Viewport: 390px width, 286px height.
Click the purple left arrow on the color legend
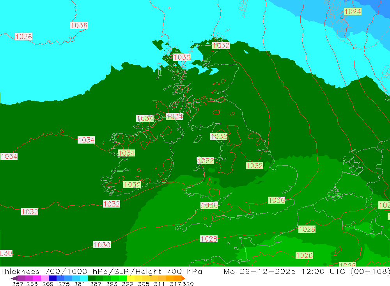click(x=14, y=278)
